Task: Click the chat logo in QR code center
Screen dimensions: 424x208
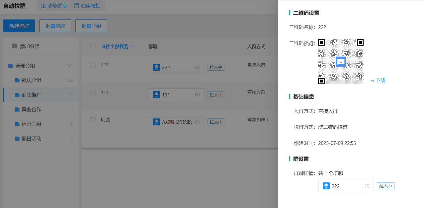Action: (x=341, y=62)
